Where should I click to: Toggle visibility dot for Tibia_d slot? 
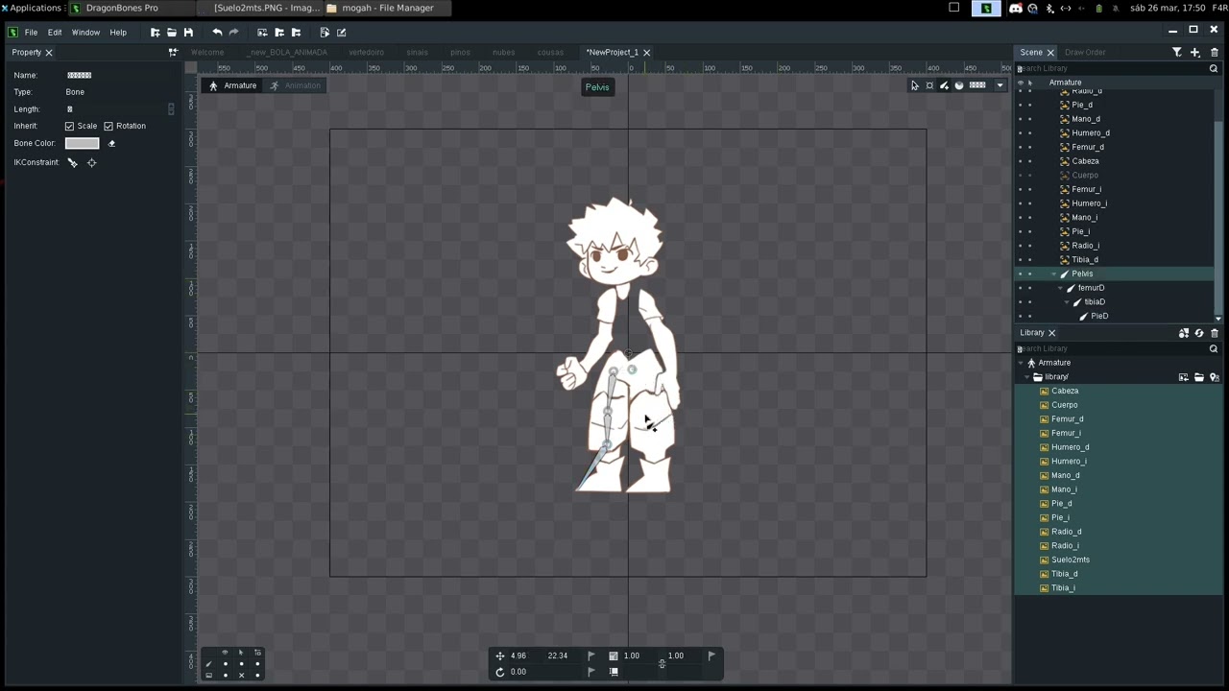(1021, 260)
